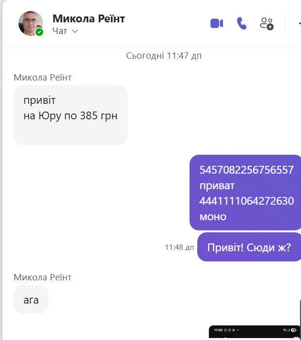The width and height of the screenshot is (301, 340).
Task: Click contact name Микола Реїнт in header
Action: click(89, 18)
